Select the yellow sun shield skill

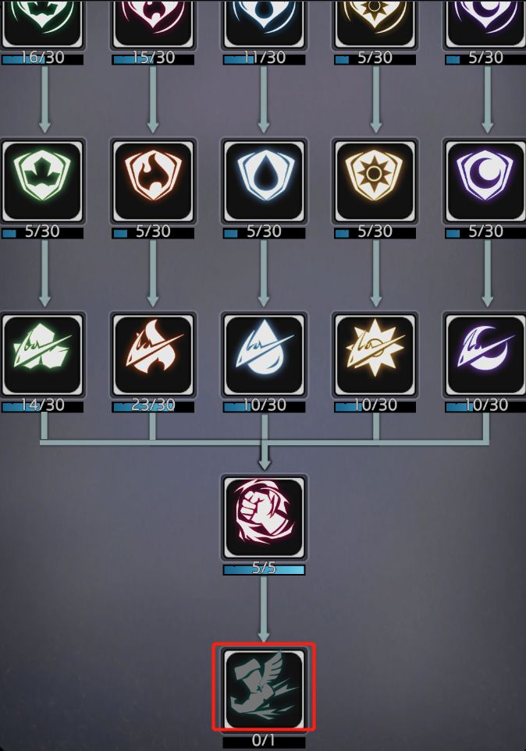point(375,181)
